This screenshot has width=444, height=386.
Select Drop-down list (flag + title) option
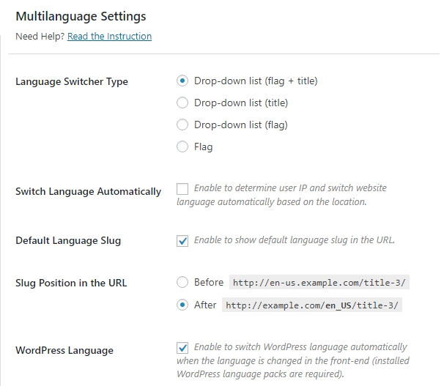click(x=182, y=81)
